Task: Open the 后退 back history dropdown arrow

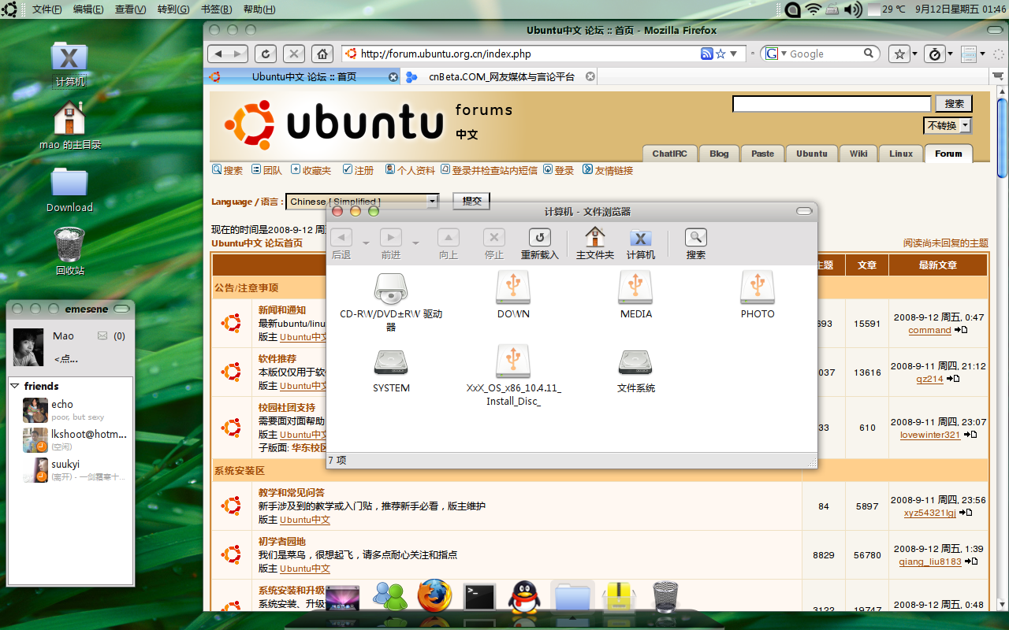Action: coord(367,243)
